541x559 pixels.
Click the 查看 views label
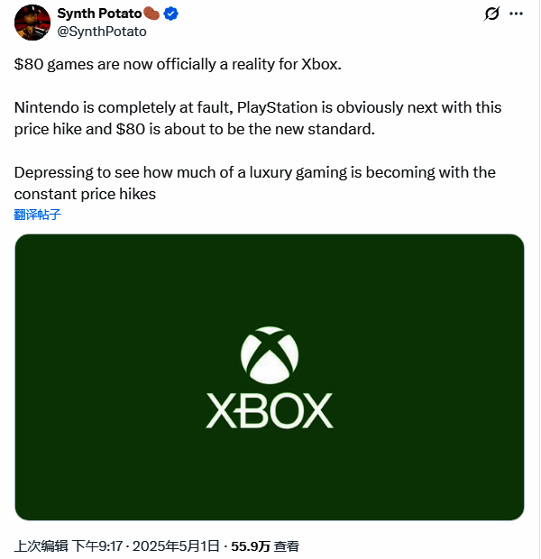[x=287, y=545]
